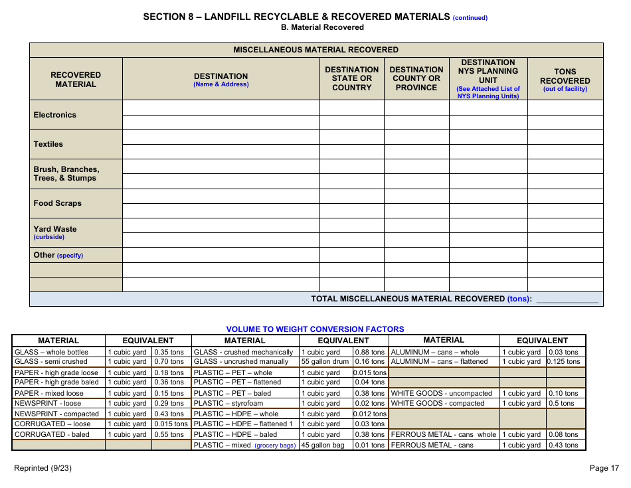The image size is (631, 488).
Task: Click the Yard Waste (curbside) row label
Action: pos(75,231)
